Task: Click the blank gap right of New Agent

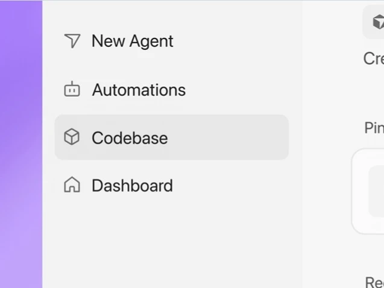Action: (x=235, y=41)
